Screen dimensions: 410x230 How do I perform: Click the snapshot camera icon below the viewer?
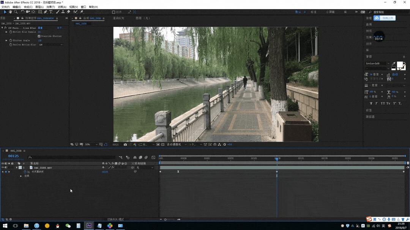tap(125, 145)
